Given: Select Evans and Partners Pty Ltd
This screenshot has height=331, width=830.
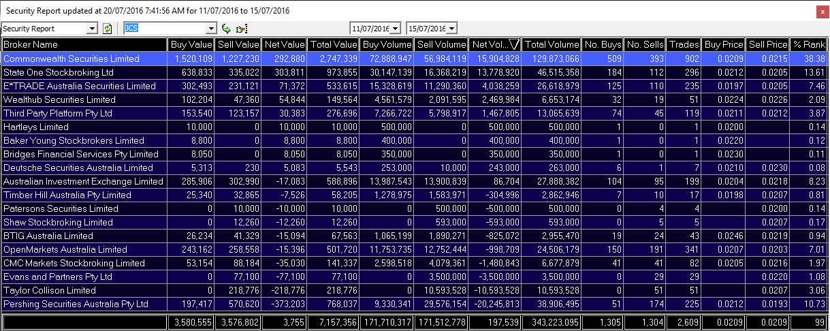Looking at the screenshot, I should coord(415,277).
